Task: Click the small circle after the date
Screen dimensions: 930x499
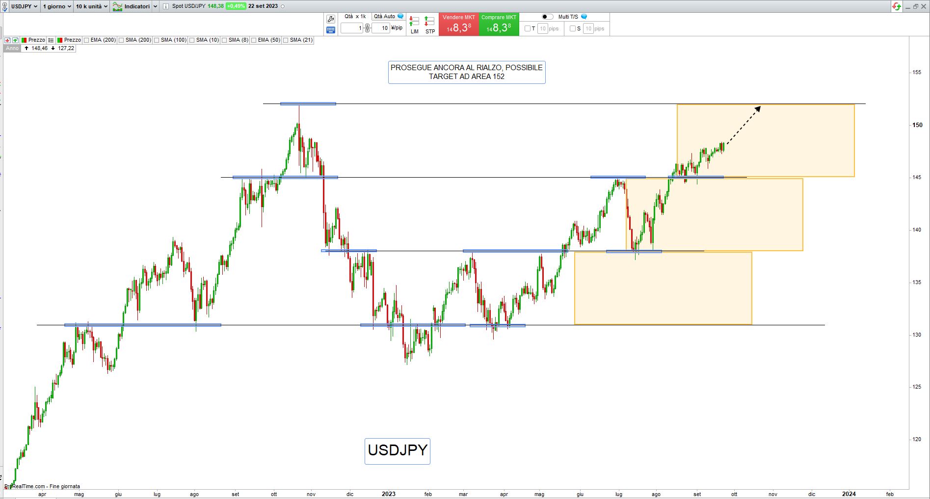Action: click(x=283, y=6)
